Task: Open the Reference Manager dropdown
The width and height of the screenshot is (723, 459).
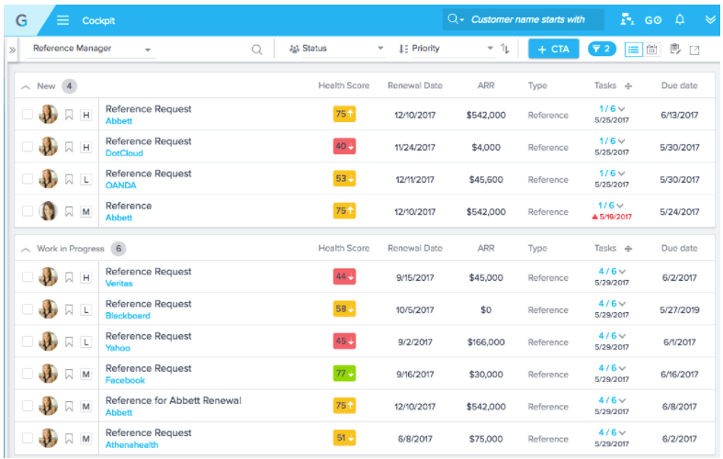Action: (x=92, y=49)
